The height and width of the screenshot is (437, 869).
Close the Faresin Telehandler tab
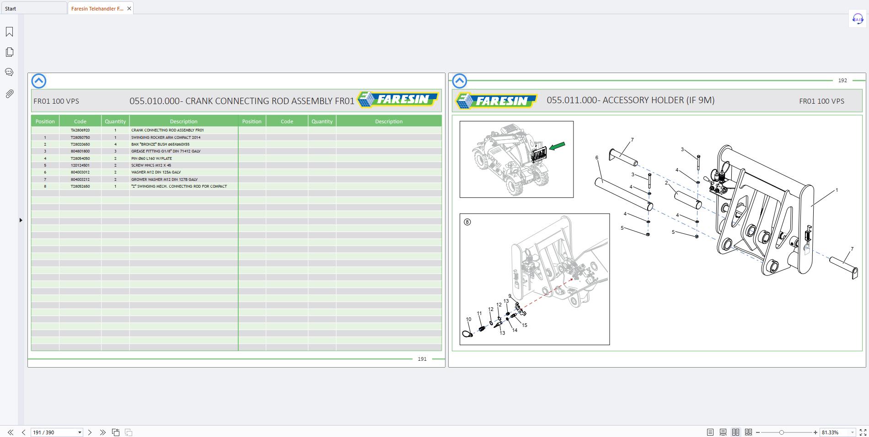[x=129, y=8]
